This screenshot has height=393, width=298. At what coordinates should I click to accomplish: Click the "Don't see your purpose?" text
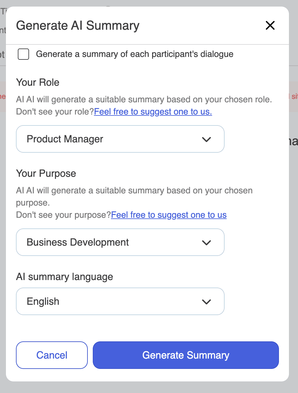coord(63,215)
